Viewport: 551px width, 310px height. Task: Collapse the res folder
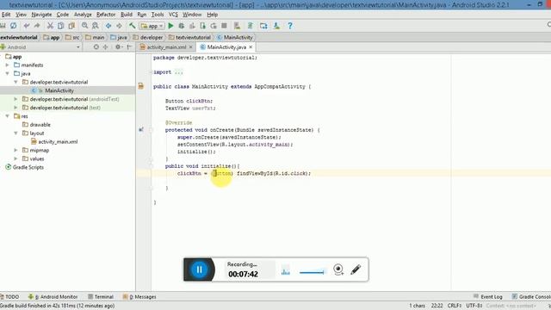click(x=8, y=116)
